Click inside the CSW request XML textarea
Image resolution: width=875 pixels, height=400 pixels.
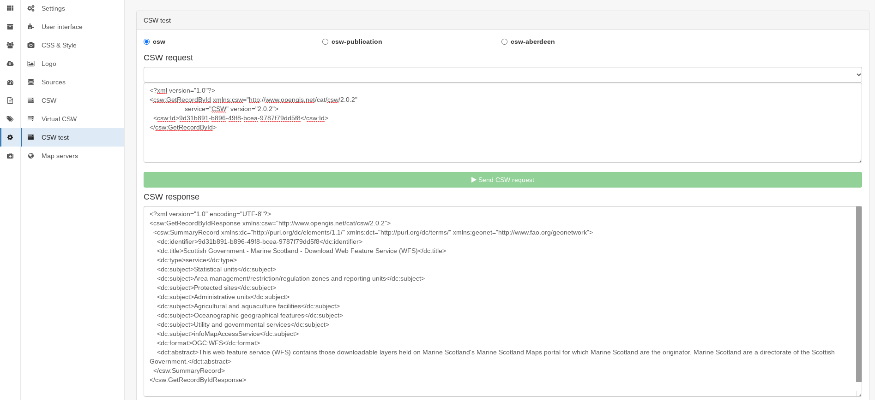coord(503,123)
